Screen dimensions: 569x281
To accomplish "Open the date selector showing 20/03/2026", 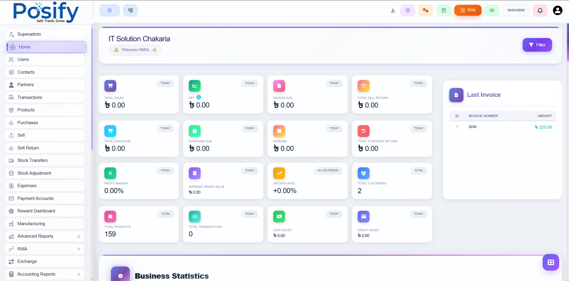I will click(x=516, y=10).
